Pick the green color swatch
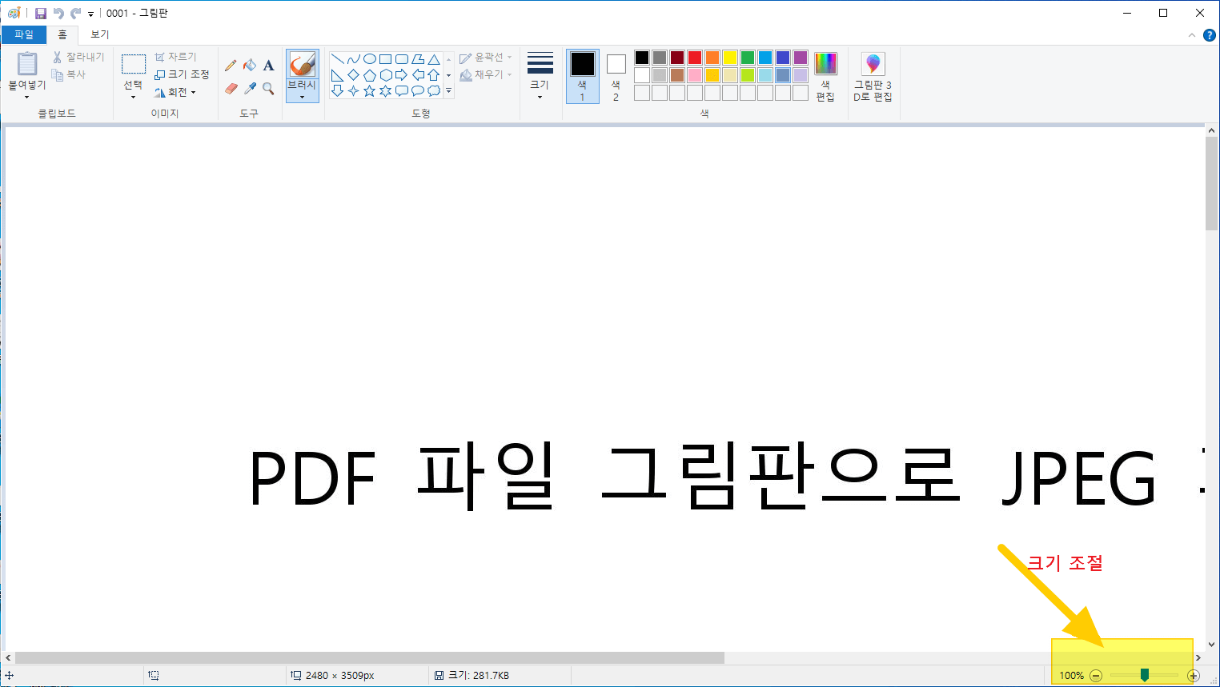Image resolution: width=1220 pixels, height=687 pixels. 748,58
